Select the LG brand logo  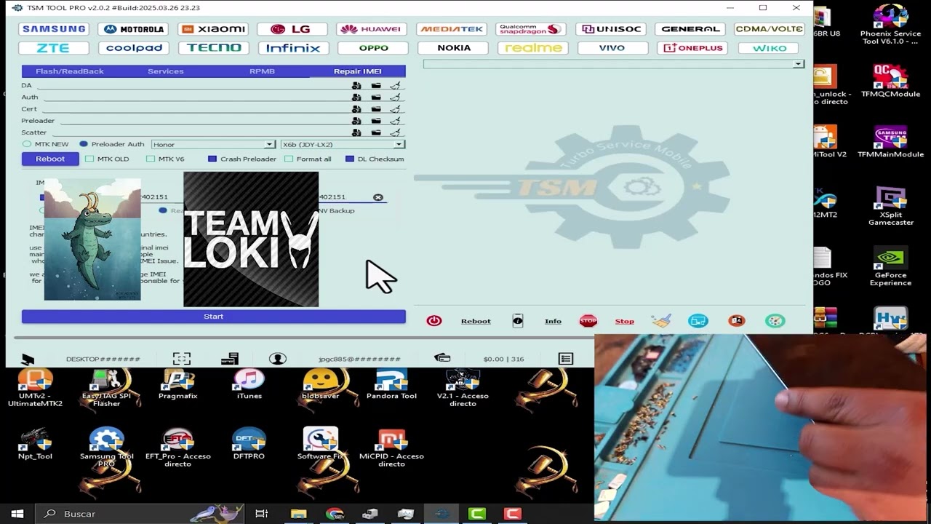pos(291,29)
